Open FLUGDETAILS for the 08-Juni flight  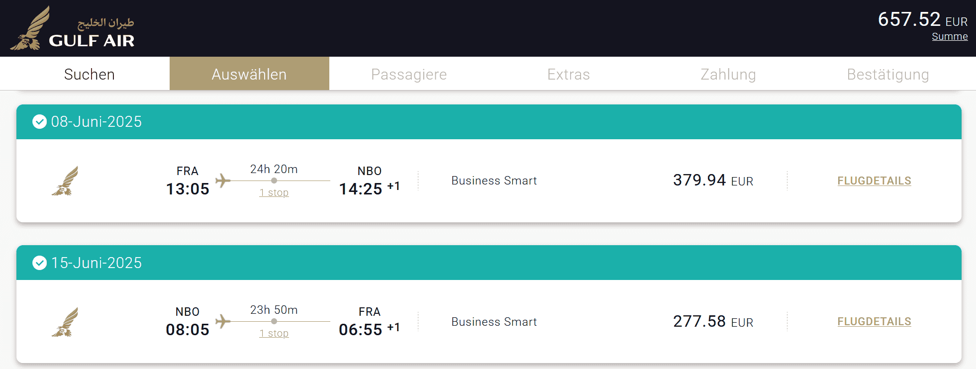874,181
